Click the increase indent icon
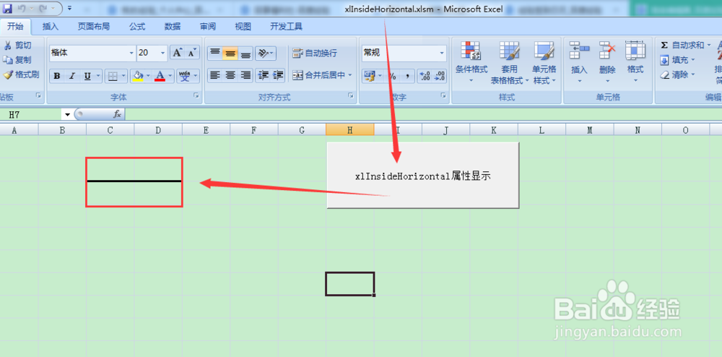Image resolution: width=722 pixels, height=357 pixels. pyautogui.click(x=278, y=74)
